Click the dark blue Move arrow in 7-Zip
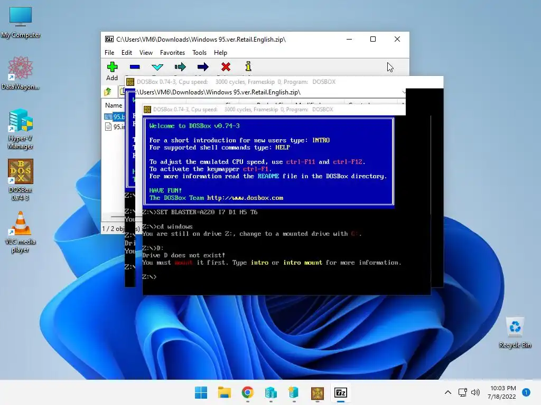541x405 pixels. 203,67
